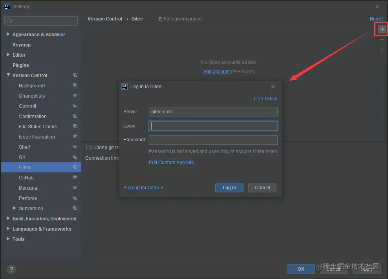Viewport: 388px width, 279px height.
Task: Click the Edit Custom App Info link
Action: tap(171, 163)
